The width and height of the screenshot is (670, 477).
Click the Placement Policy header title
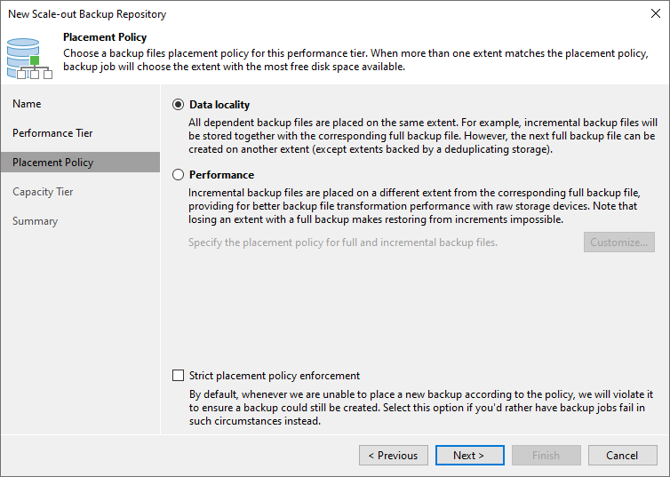pos(105,37)
